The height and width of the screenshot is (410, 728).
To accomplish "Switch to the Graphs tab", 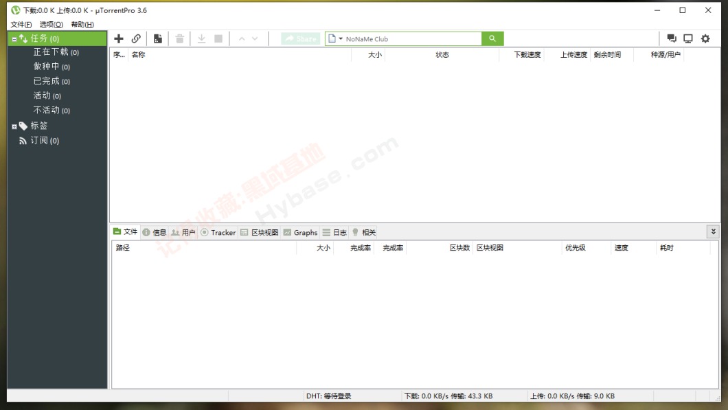I will [300, 233].
